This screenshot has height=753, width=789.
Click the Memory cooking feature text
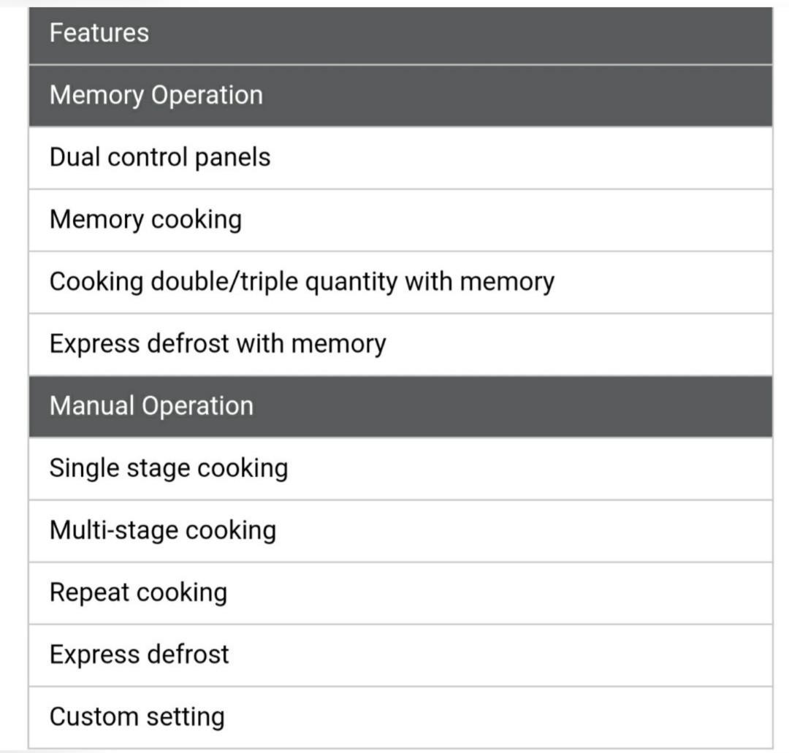[145, 219]
